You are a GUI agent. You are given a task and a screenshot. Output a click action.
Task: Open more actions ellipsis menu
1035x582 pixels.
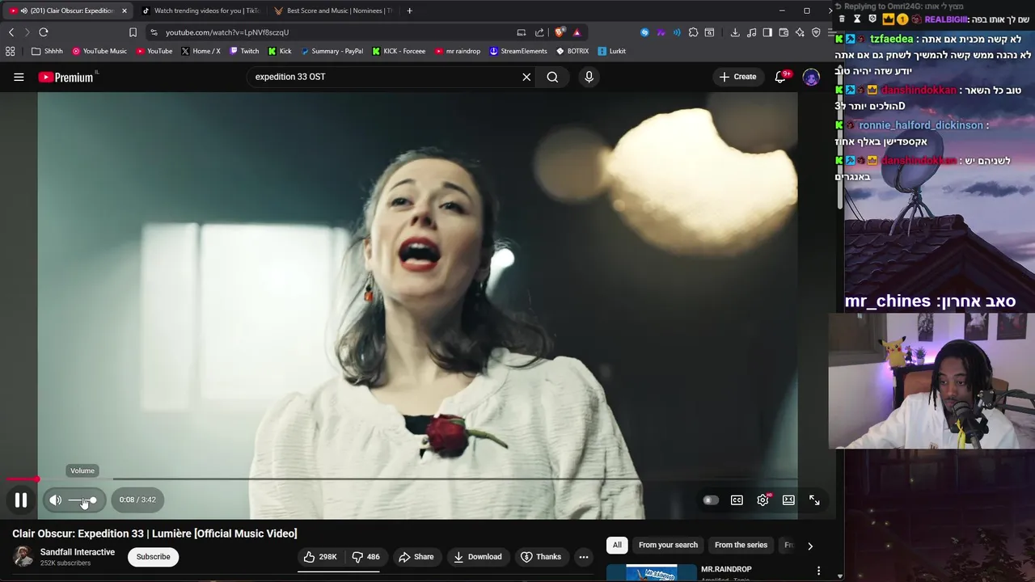pos(583,557)
